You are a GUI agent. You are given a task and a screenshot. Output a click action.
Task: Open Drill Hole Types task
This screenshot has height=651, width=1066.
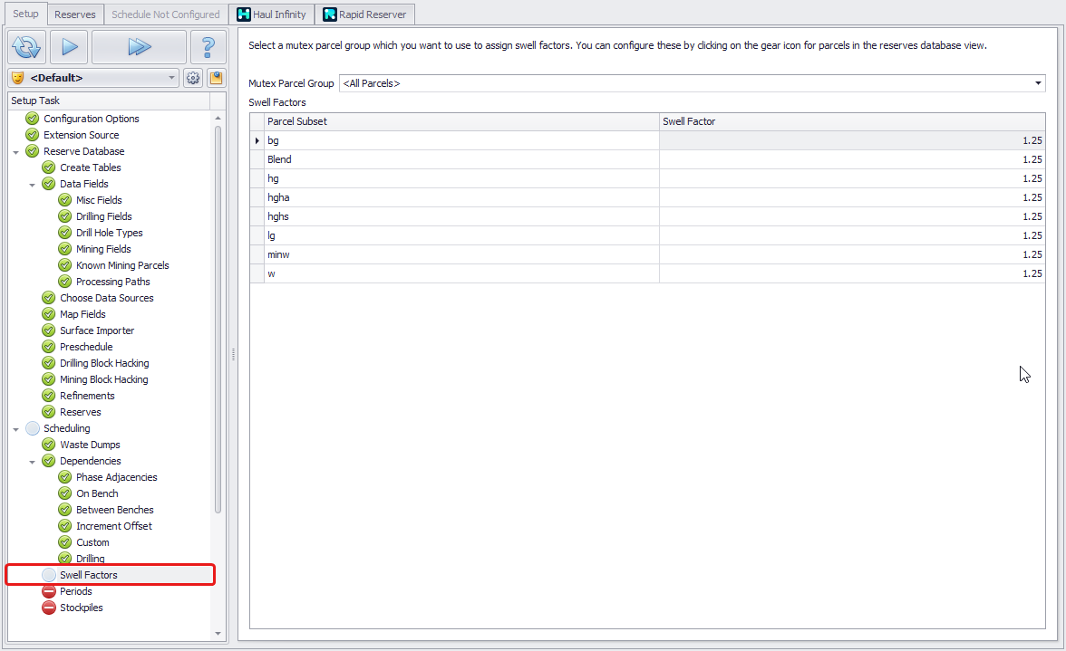(x=110, y=233)
